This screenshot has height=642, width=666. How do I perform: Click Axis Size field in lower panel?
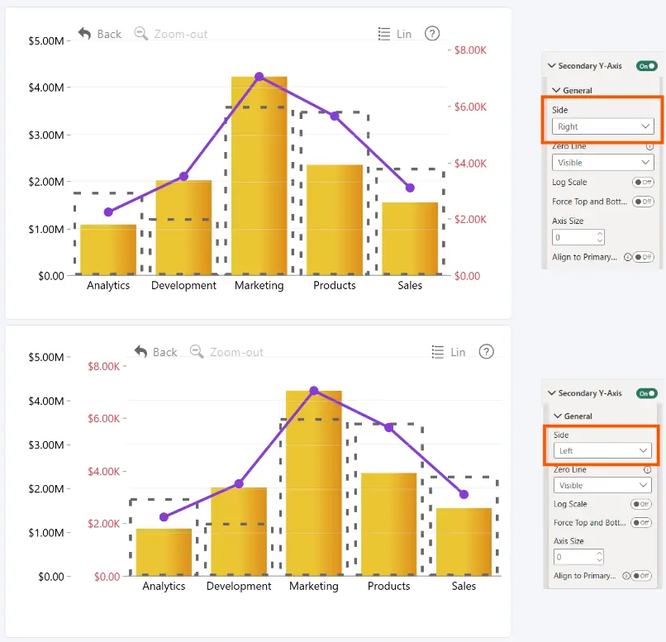tap(578, 557)
